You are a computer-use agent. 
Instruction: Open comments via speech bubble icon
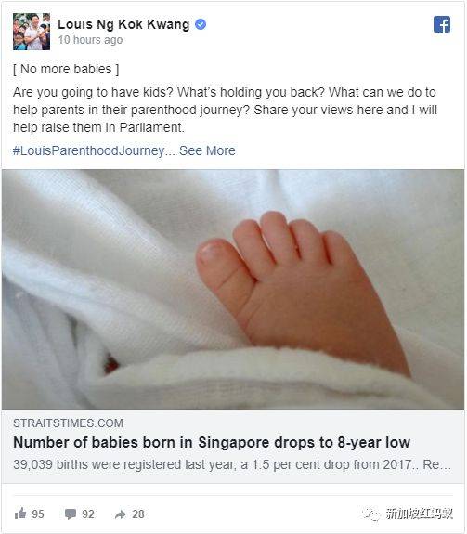tap(71, 514)
